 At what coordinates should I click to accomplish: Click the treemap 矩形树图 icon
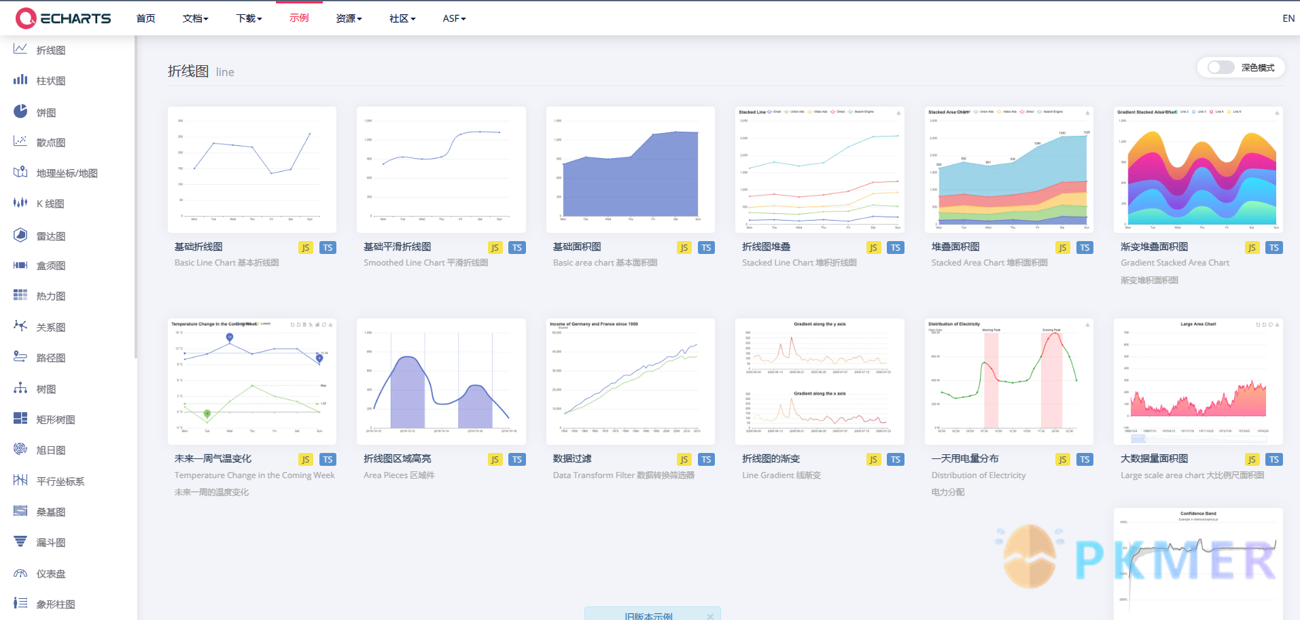coord(20,418)
